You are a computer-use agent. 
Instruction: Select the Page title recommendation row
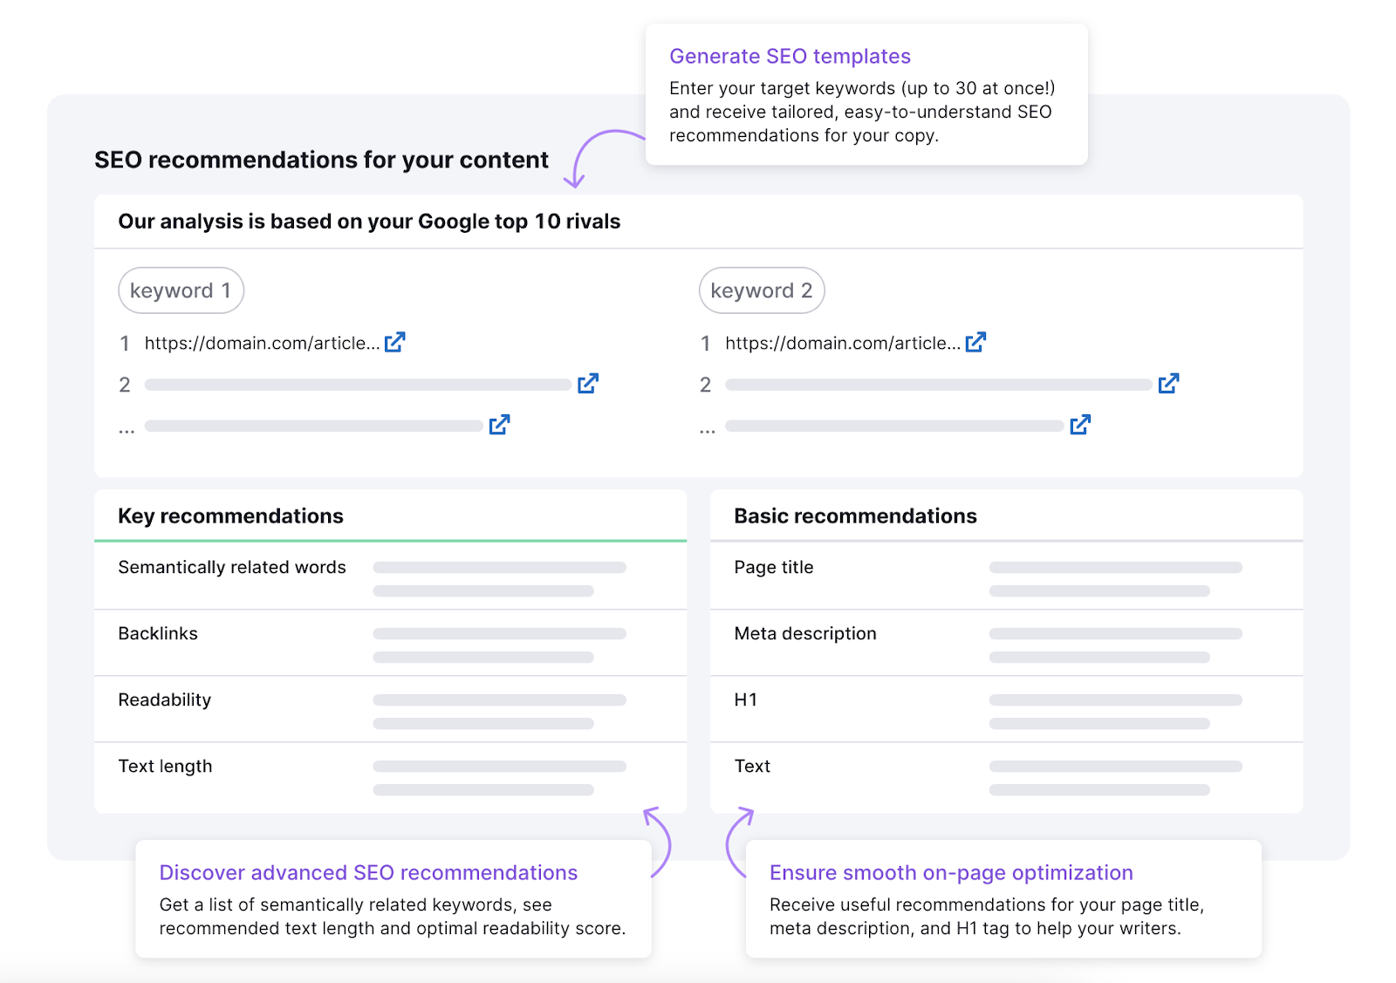coord(1006,577)
